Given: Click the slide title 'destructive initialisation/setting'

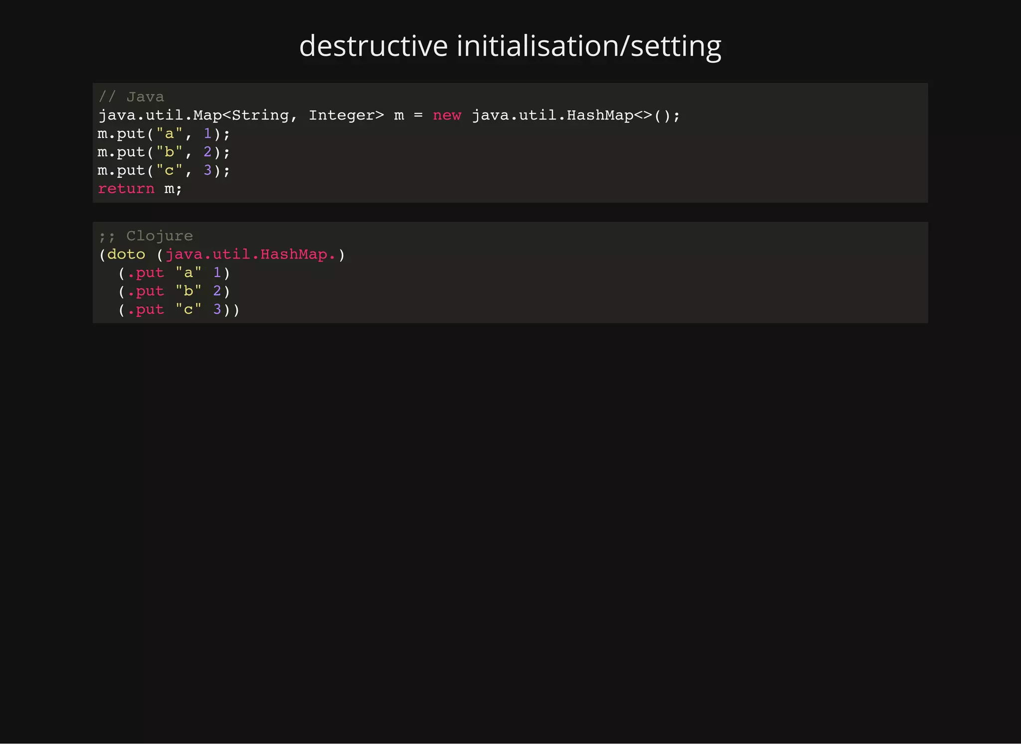Looking at the screenshot, I should pyautogui.click(x=510, y=46).
